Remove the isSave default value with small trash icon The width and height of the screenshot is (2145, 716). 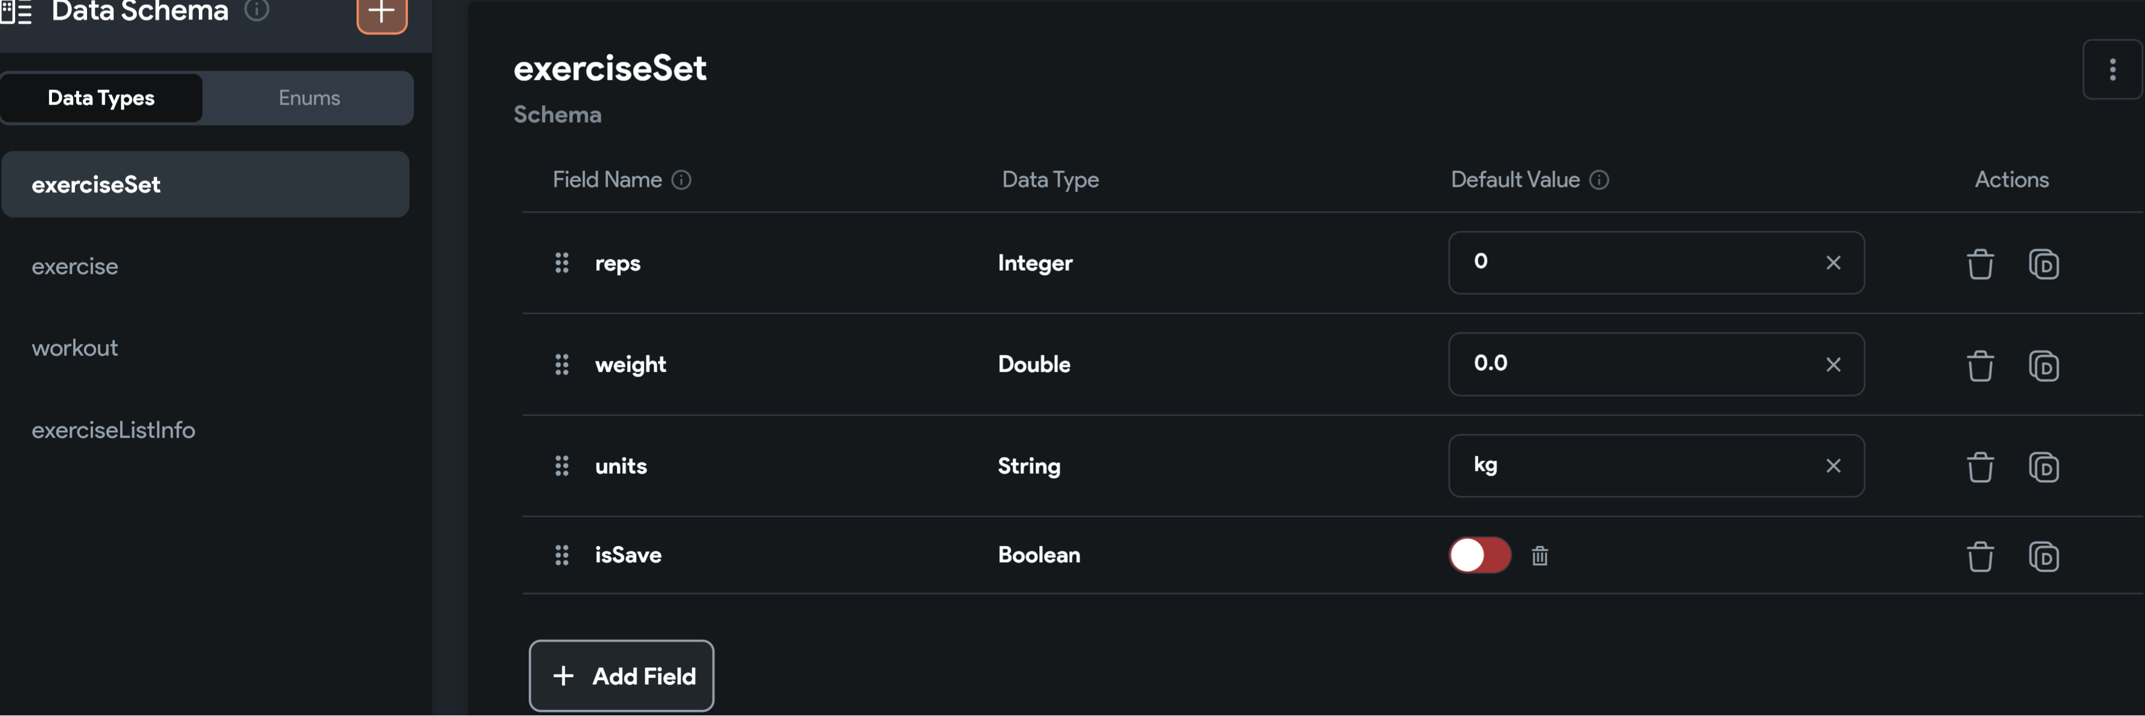pos(1539,555)
